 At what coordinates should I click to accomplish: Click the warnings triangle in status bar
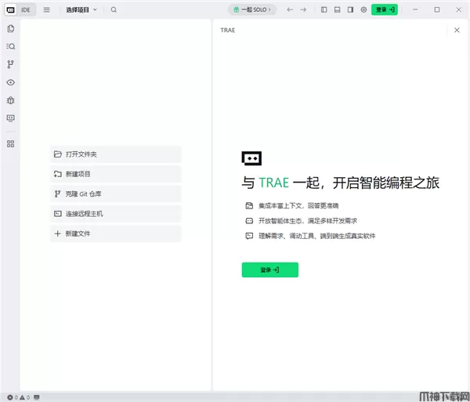[23, 397]
